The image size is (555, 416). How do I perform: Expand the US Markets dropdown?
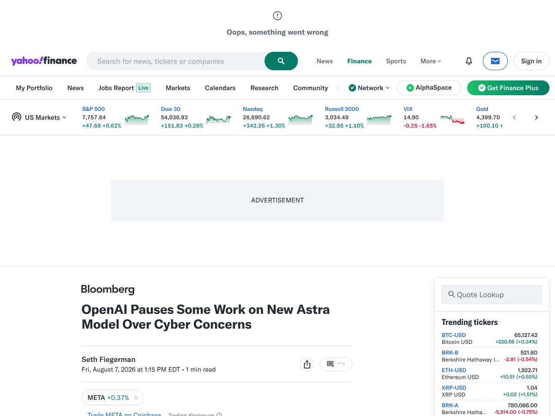[39, 117]
